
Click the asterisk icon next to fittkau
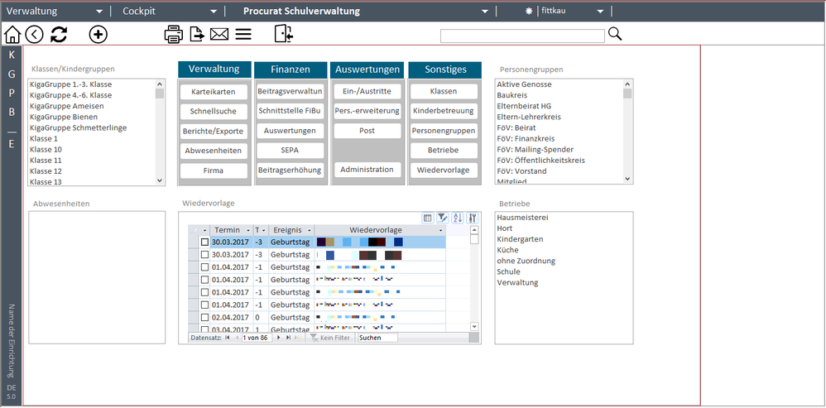tap(529, 11)
